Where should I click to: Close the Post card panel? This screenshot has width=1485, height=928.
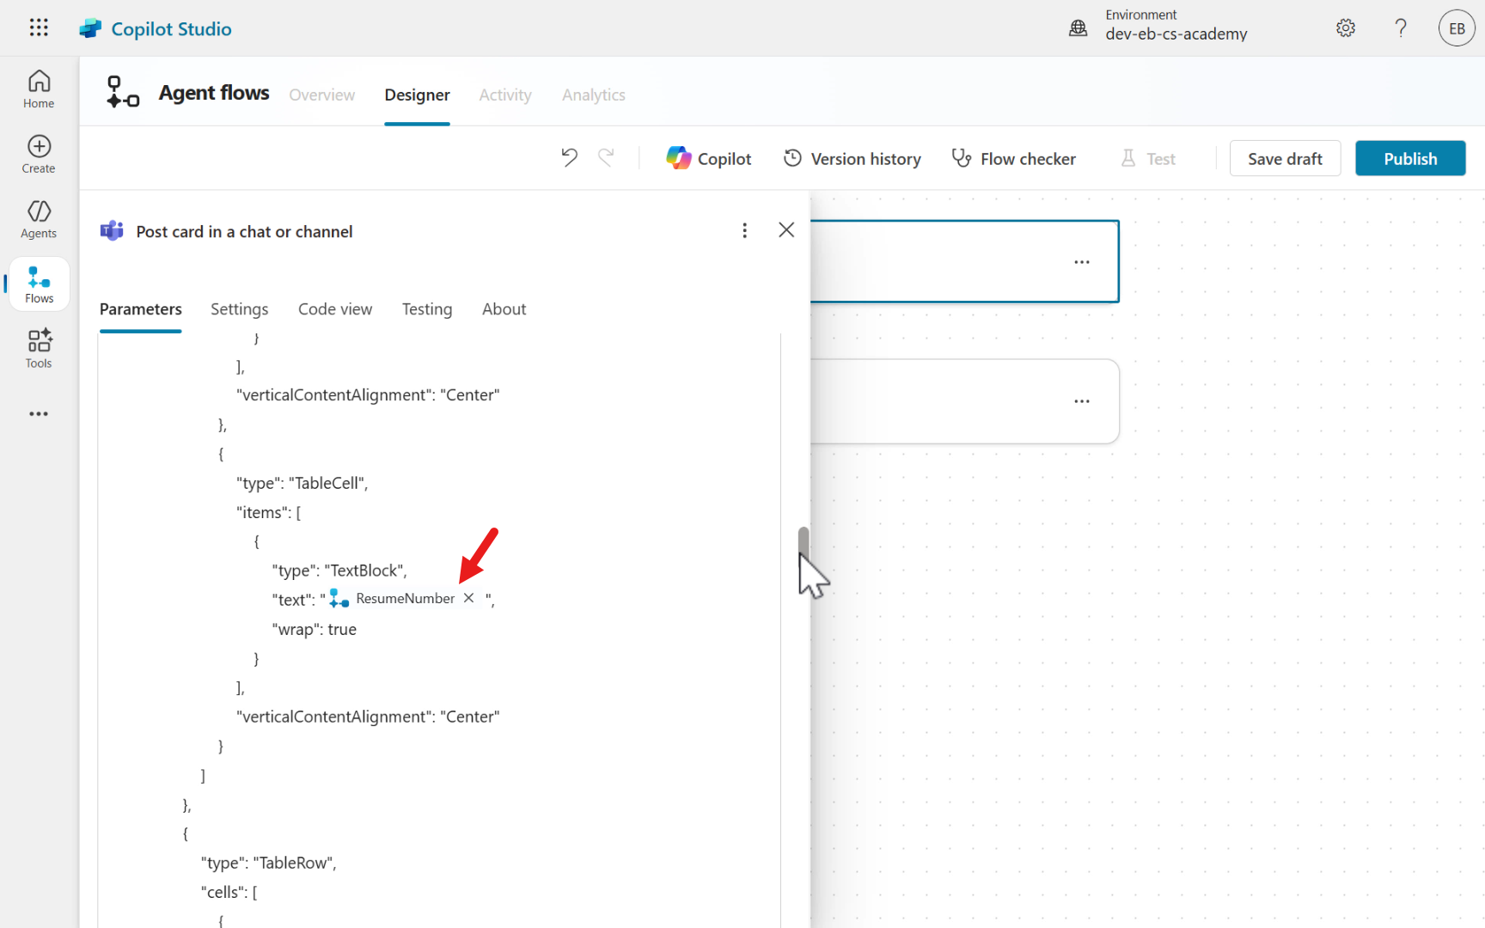pyautogui.click(x=785, y=230)
